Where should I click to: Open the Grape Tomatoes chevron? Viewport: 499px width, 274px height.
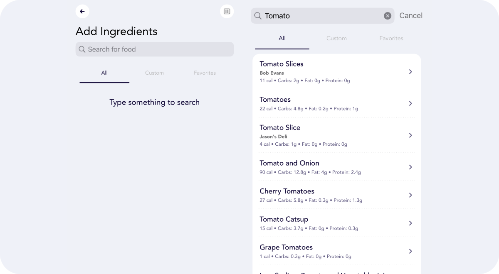[x=410, y=251]
